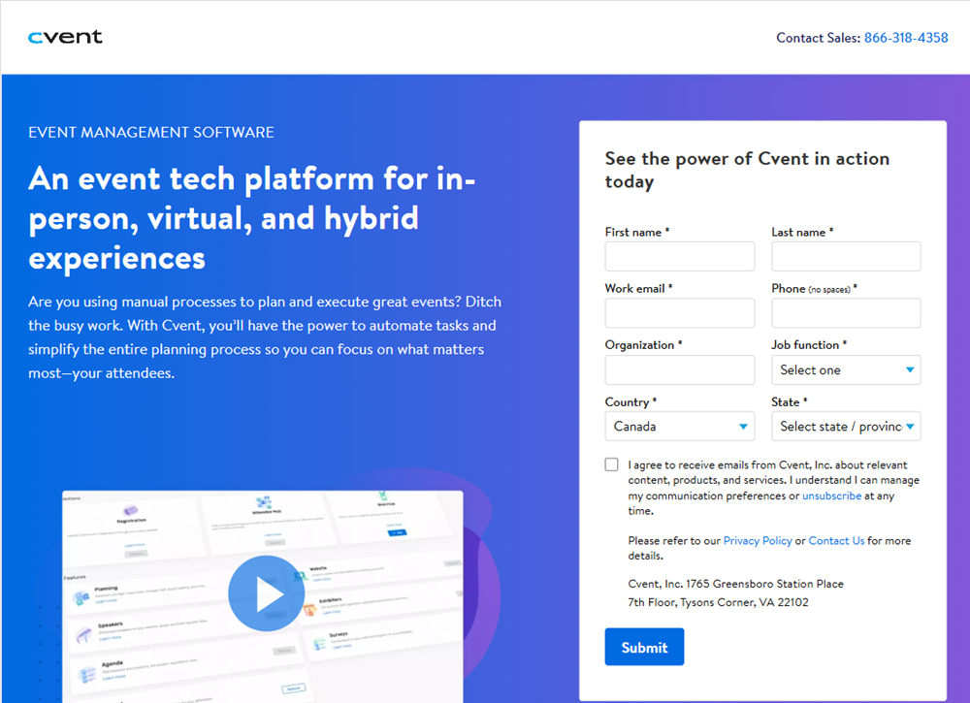Click the 'See the power of Cvent' heading
Image resolution: width=970 pixels, height=703 pixels.
(x=747, y=170)
